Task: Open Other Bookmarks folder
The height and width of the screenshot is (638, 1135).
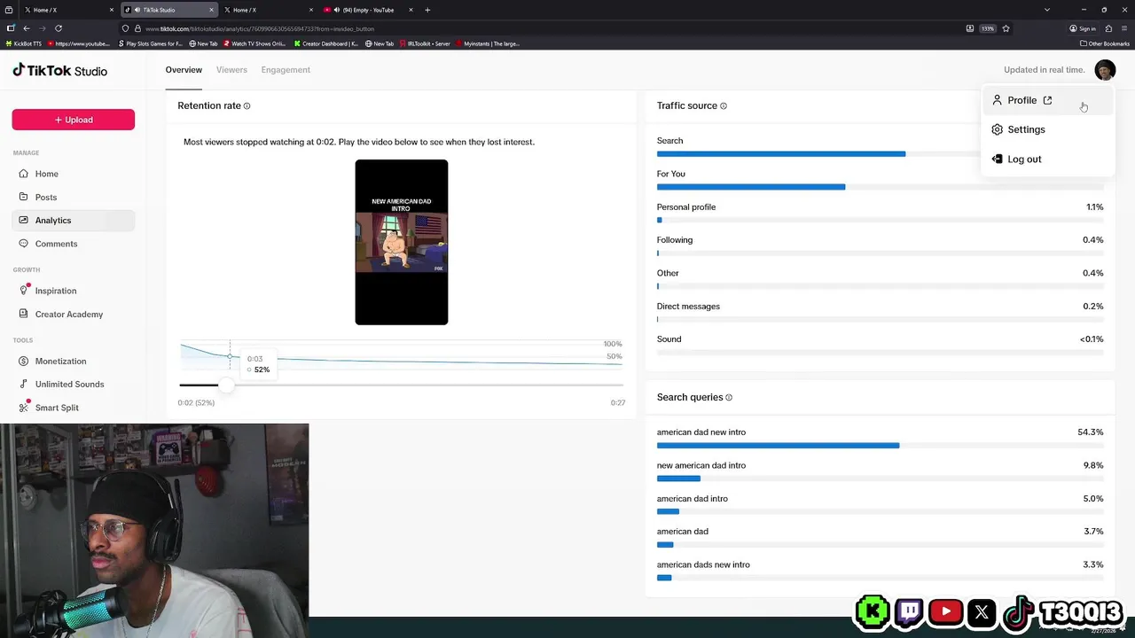Action: pos(1105,43)
